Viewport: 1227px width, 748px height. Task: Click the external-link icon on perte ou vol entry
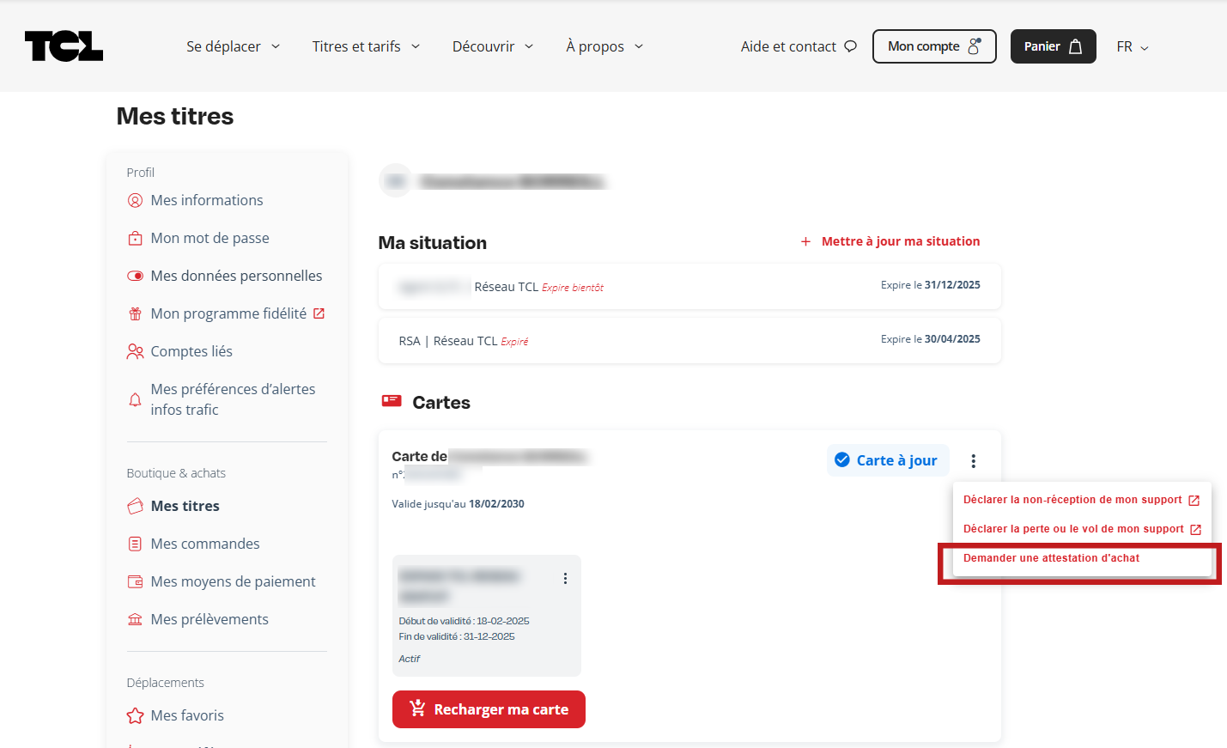pyautogui.click(x=1195, y=530)
